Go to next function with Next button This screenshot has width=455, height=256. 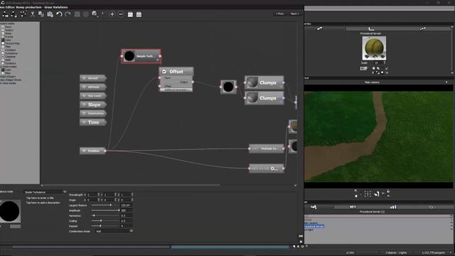(295, 14)
